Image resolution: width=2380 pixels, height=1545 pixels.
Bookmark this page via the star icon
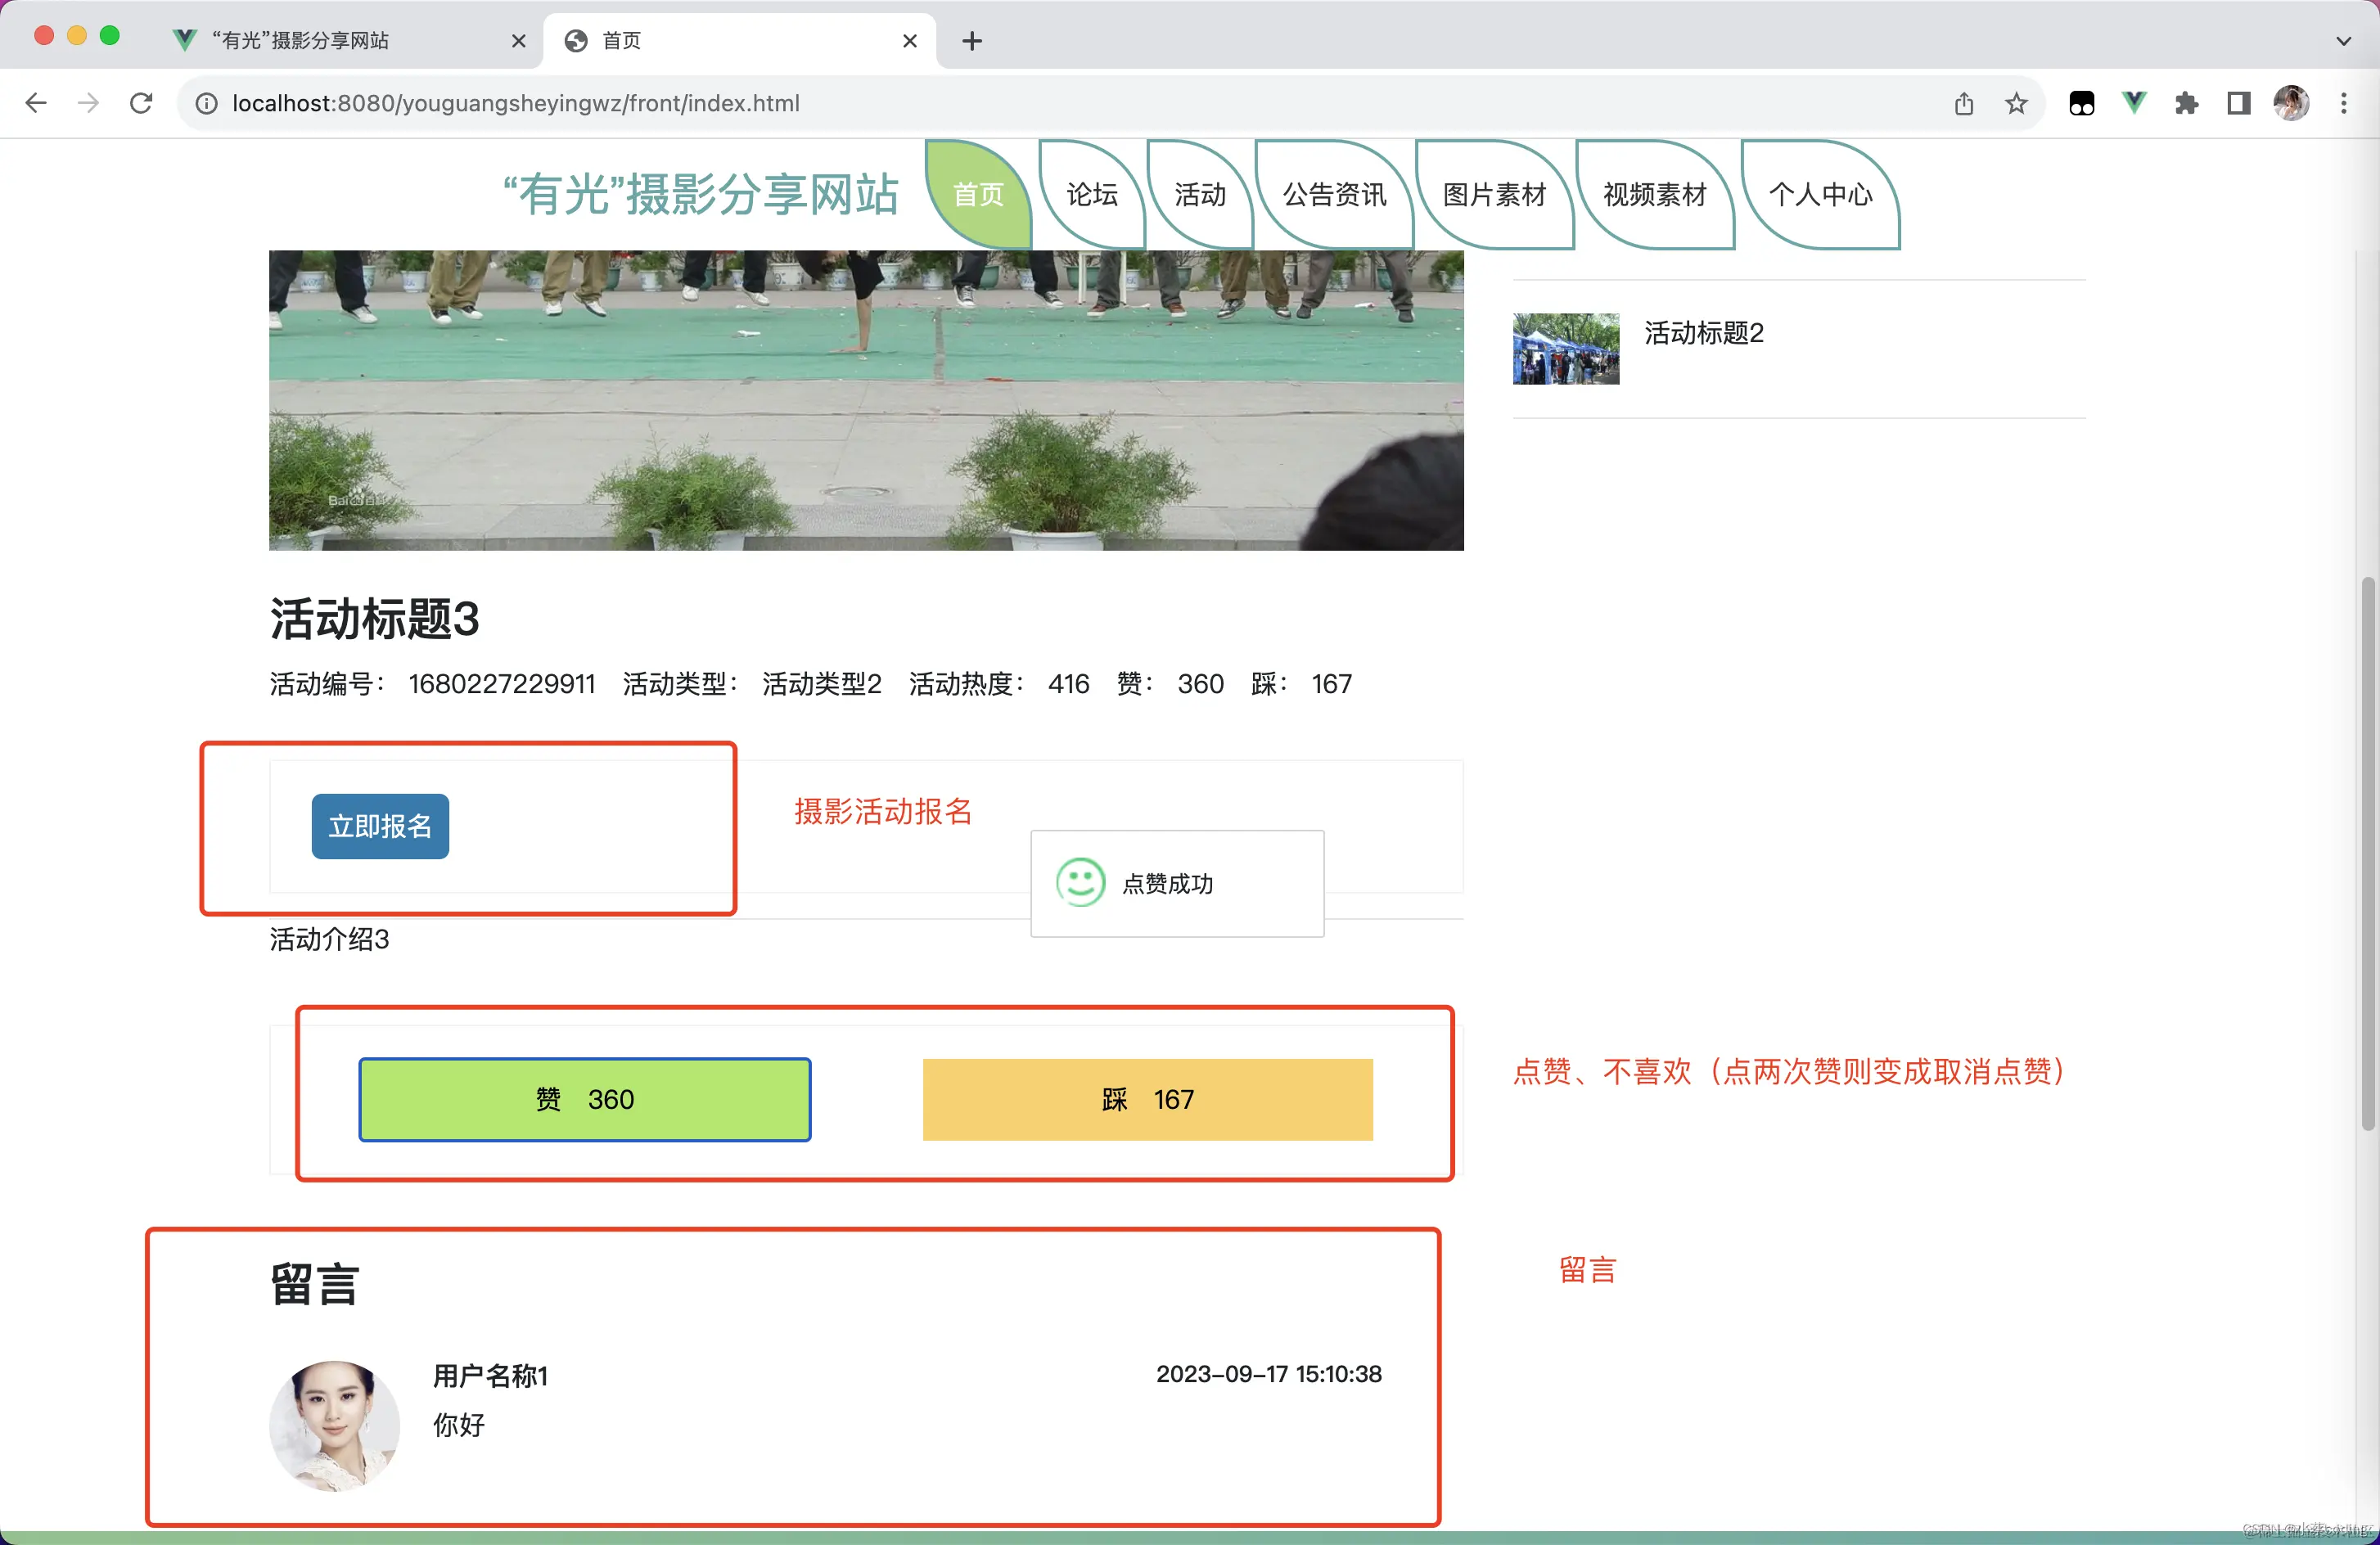tap(2016, 103)
